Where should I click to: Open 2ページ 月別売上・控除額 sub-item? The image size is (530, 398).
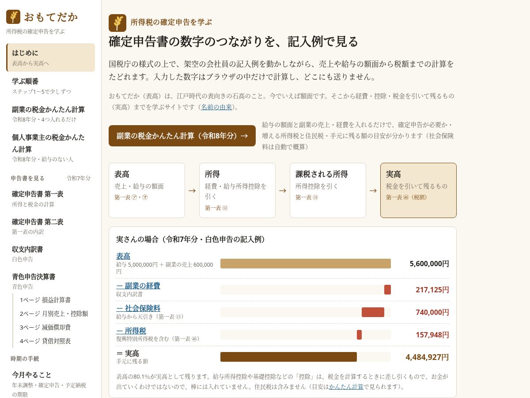(54, 314)
